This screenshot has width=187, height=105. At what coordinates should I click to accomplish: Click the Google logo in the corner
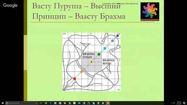(11, 5)
